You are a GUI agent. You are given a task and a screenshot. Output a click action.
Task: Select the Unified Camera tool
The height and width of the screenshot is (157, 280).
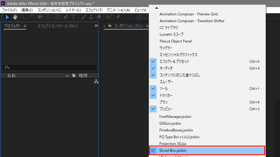point(40,17)
